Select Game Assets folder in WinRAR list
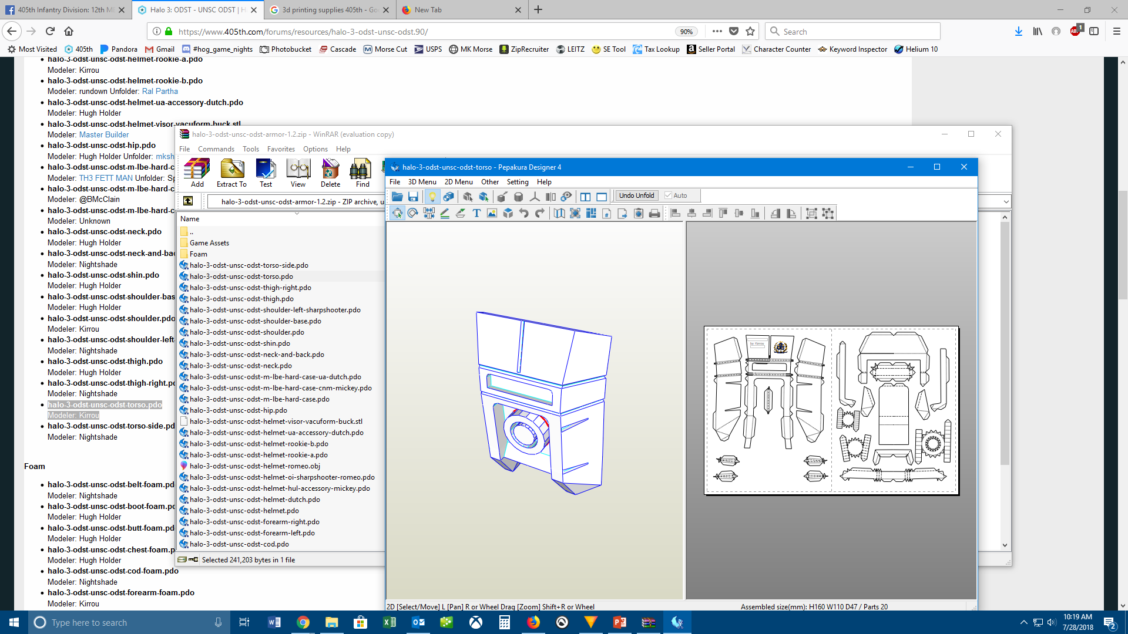This screenshot has height=634, width=1128. 209,243
